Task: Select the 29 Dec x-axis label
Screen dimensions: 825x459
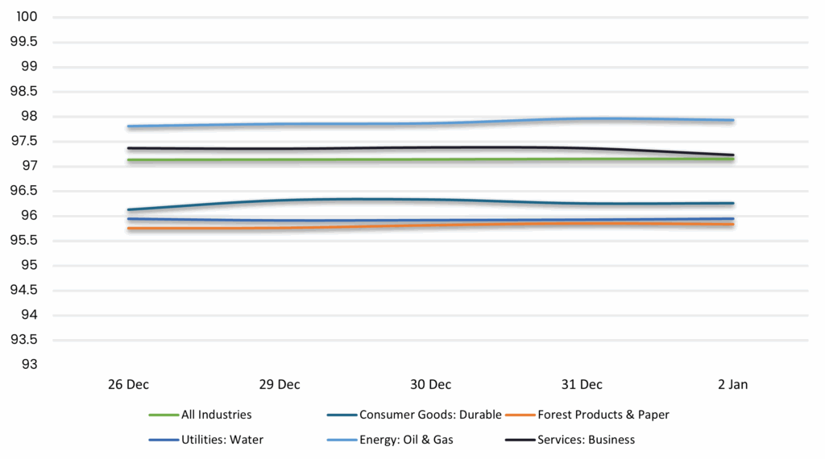Action: (x=279, y=385)
